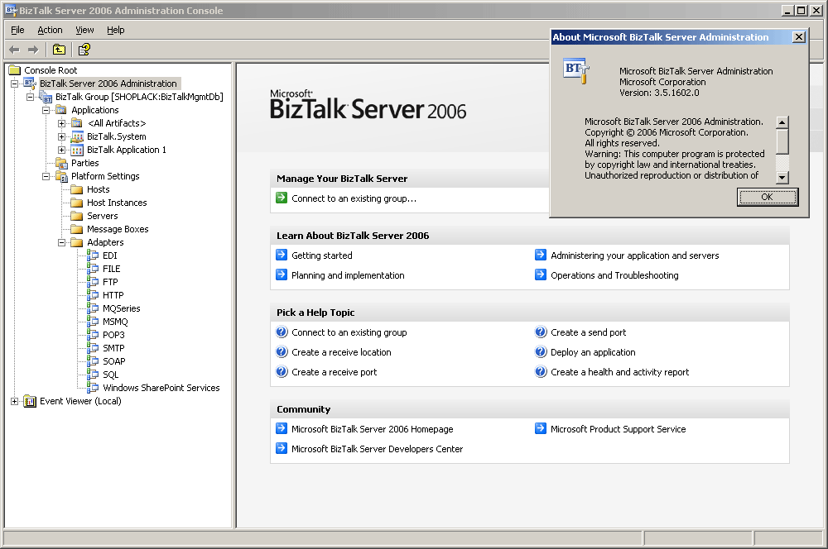Expand the <All Artifacts> node

coord(62,123)
